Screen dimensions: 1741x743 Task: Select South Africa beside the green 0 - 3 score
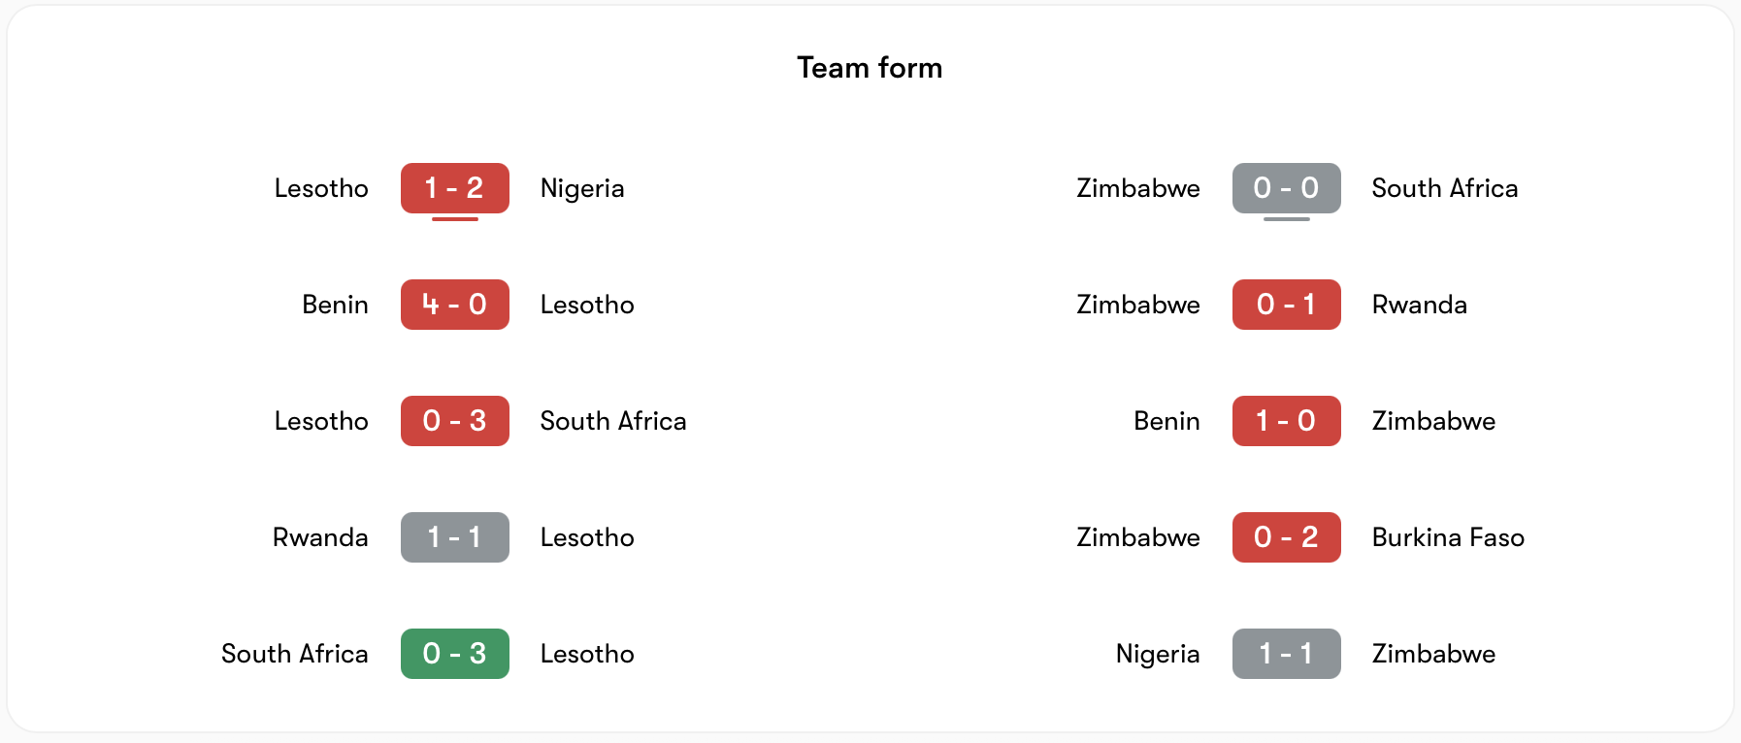[294, 654]
